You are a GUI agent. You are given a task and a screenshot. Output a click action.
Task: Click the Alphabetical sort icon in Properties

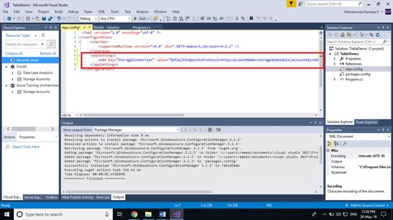pos(336,143)
